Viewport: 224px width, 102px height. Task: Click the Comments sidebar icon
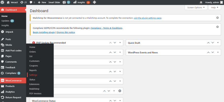[x=2, y=62]
